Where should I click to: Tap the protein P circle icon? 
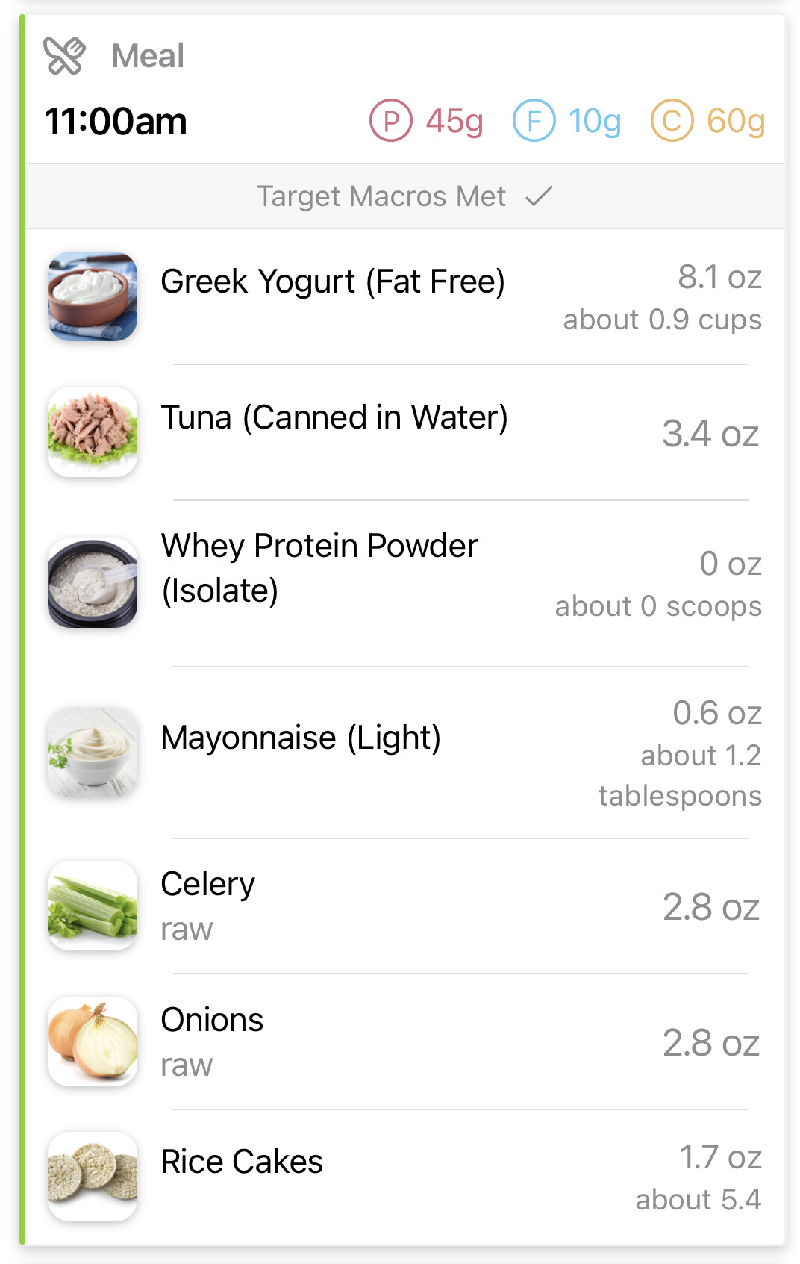(390, 120)
